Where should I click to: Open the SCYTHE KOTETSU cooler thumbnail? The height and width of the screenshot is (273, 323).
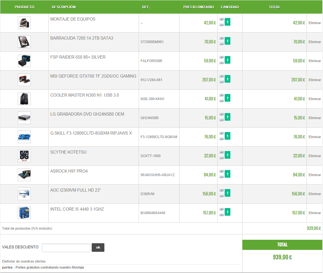click(24, 156)
